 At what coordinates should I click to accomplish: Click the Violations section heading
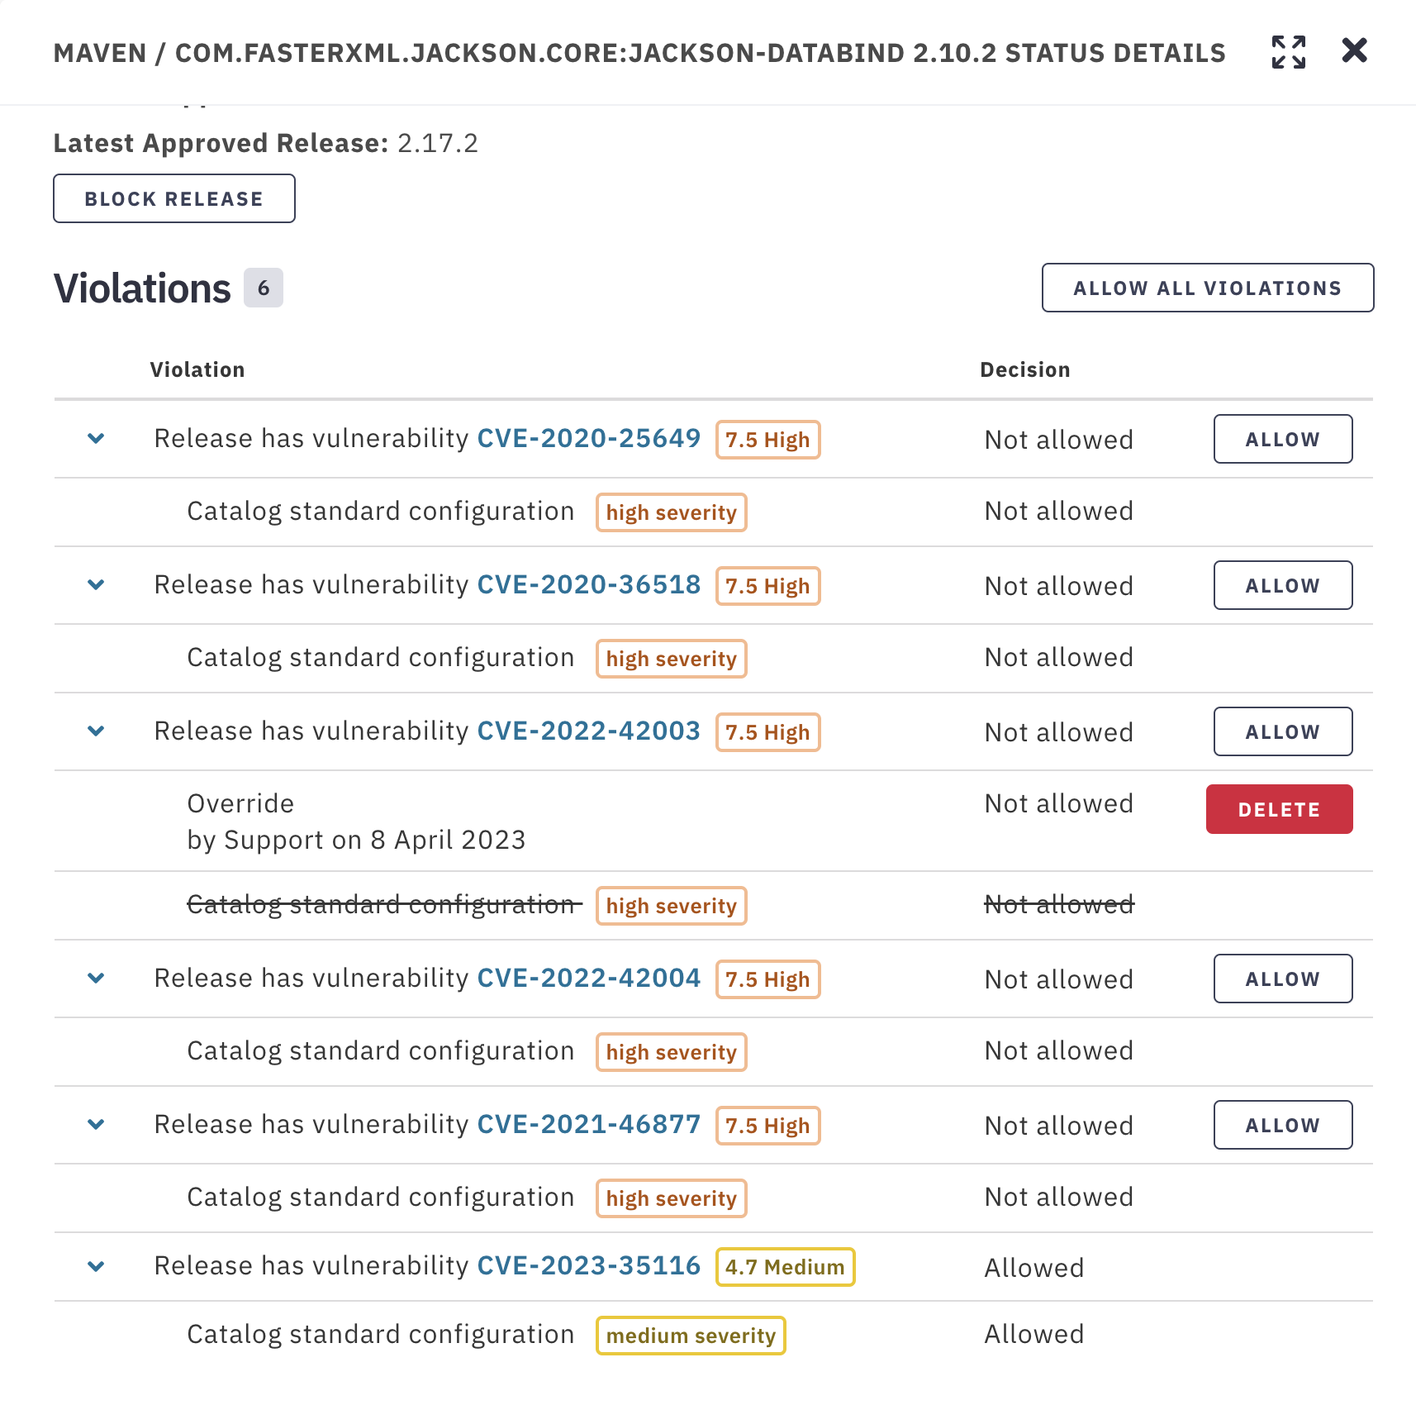tap(142, 288)
